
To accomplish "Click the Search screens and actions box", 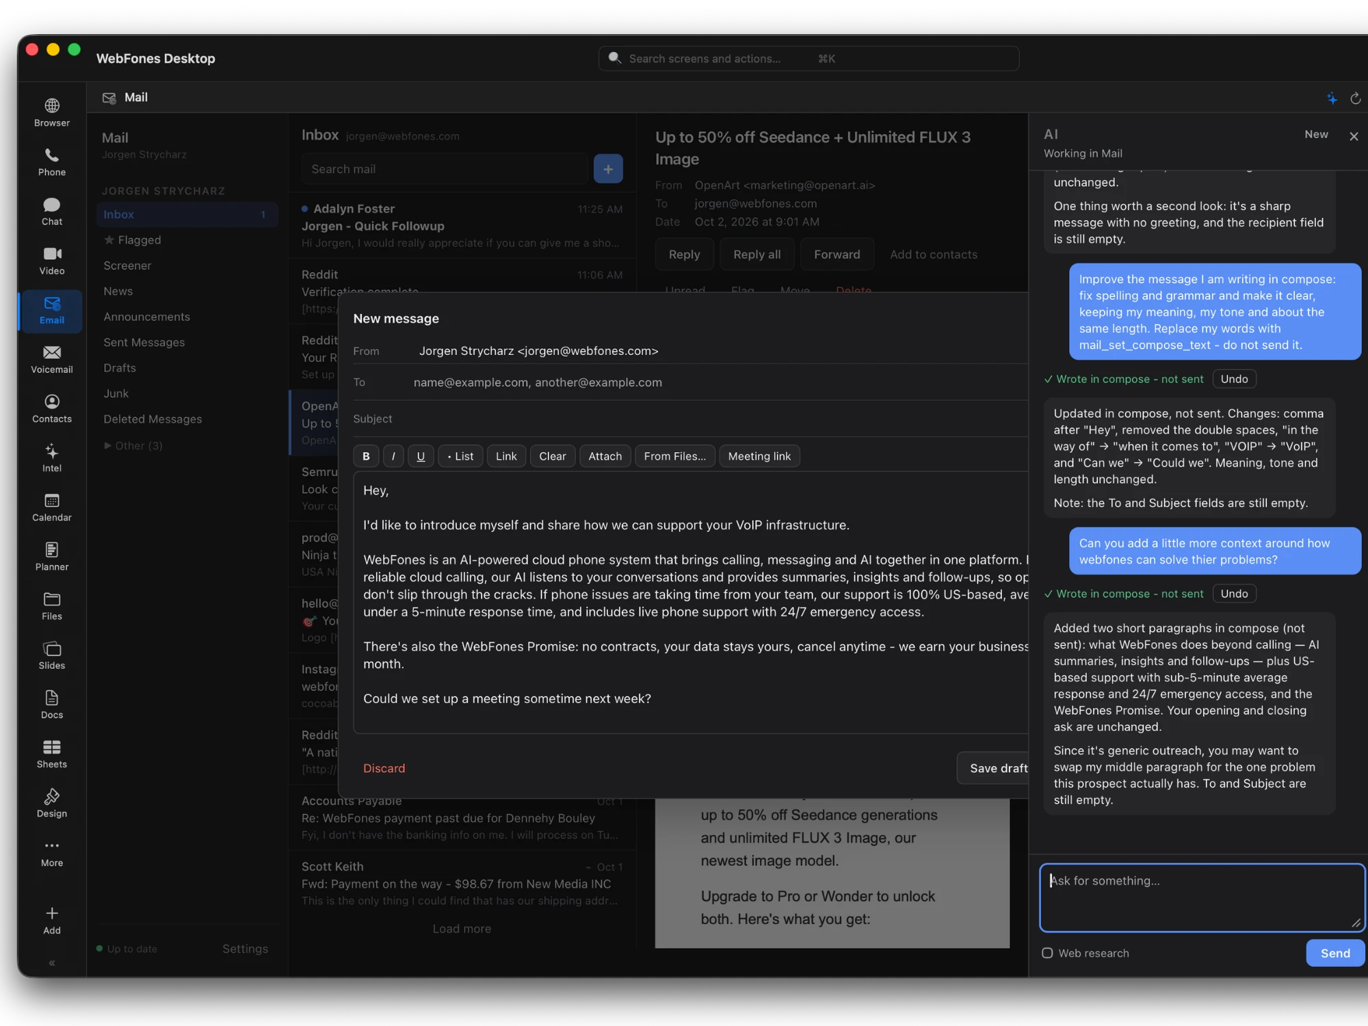I will (x=808, y=59).
